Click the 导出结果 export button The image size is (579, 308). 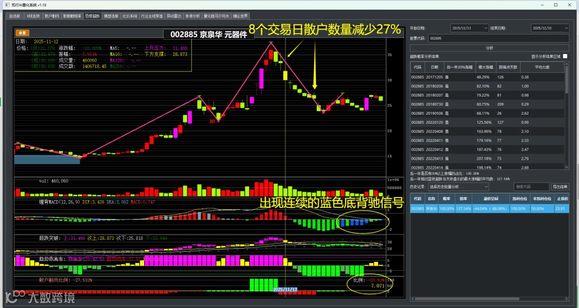pyautogui.click(x=560, y=187)
